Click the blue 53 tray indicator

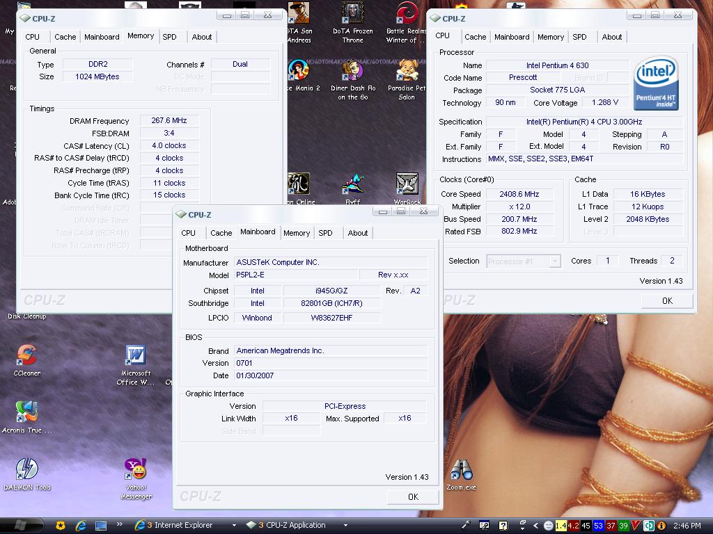click(x=598, y=526)
